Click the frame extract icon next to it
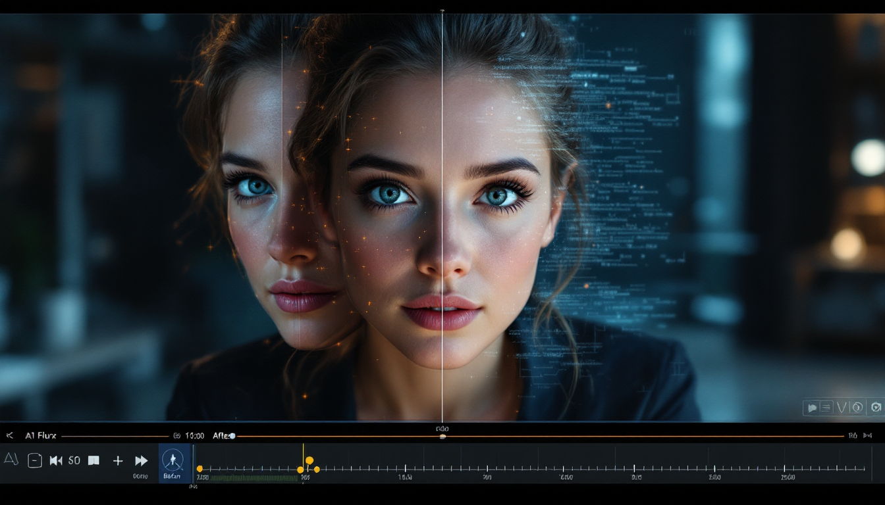This screenshot has height=505, width=885. pos(34,459)
